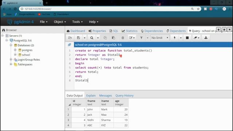233x131 pixels.
Task: Switch to the SQL tab
Action: [x=114, y=31]
